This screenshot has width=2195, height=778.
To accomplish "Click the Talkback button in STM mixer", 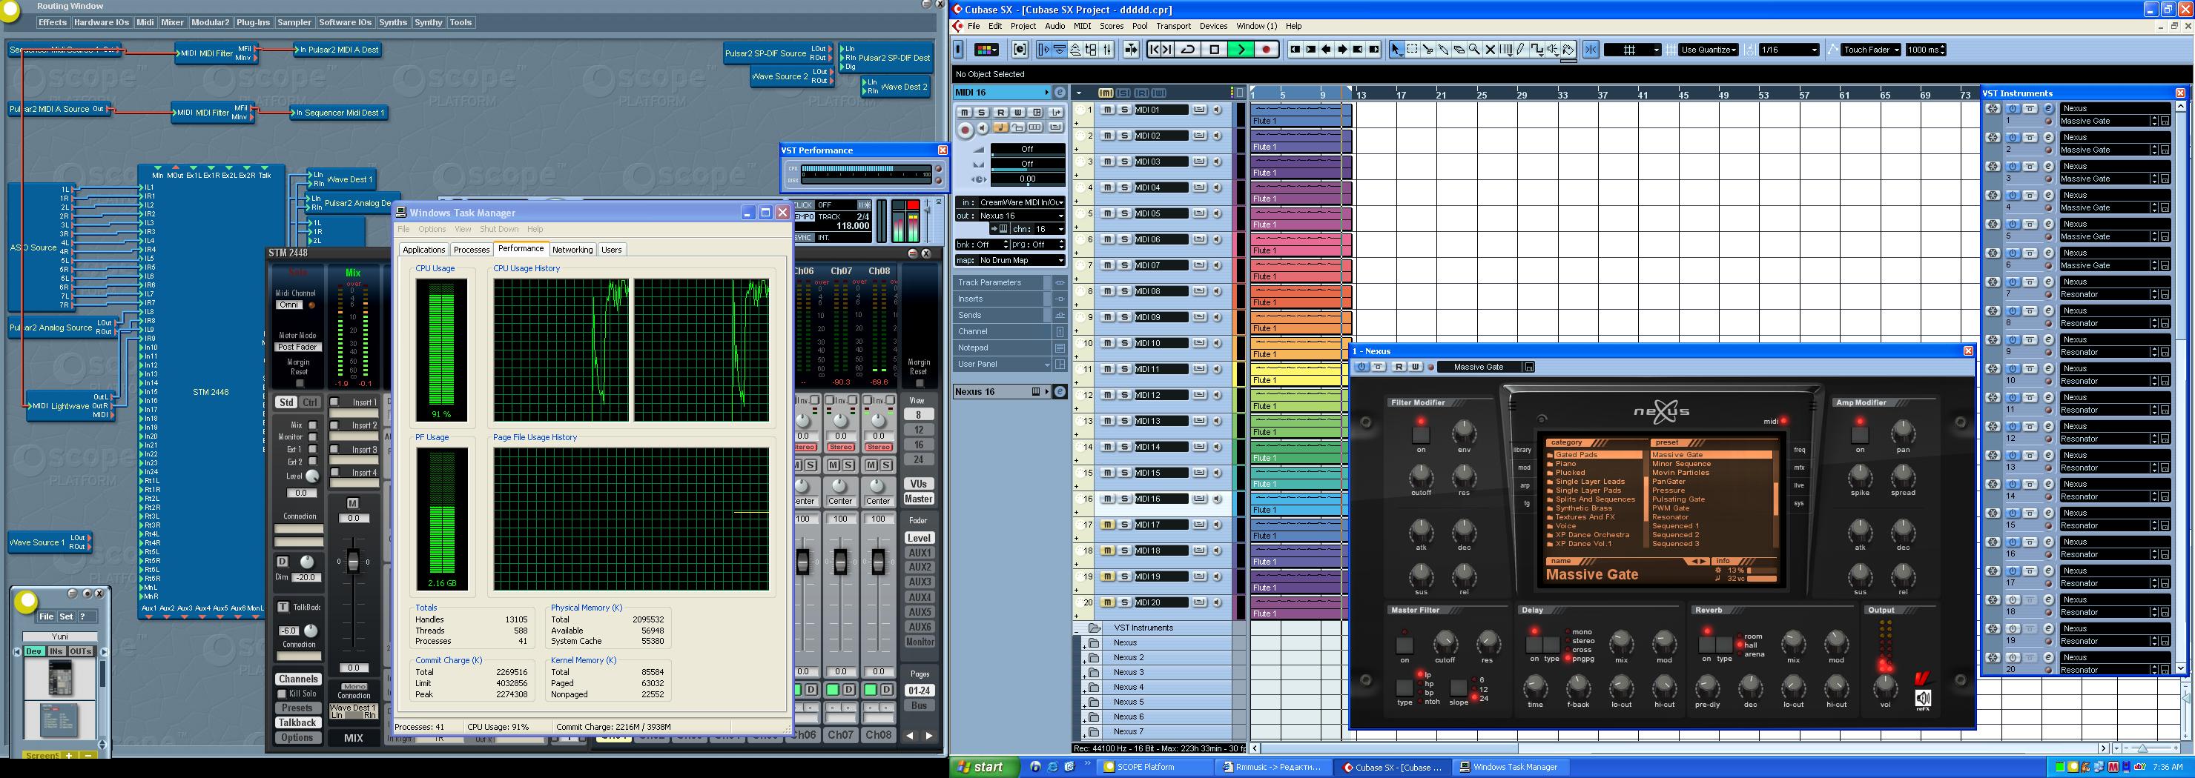I will [x=297, y=722].
